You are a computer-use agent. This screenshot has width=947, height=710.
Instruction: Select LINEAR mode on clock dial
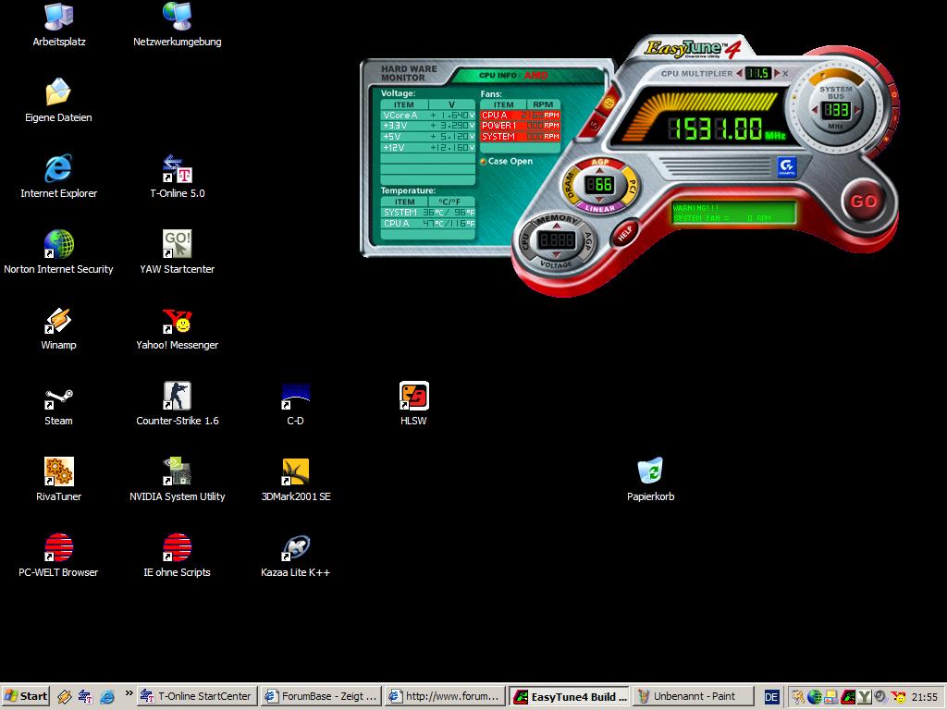pos(599,209)
